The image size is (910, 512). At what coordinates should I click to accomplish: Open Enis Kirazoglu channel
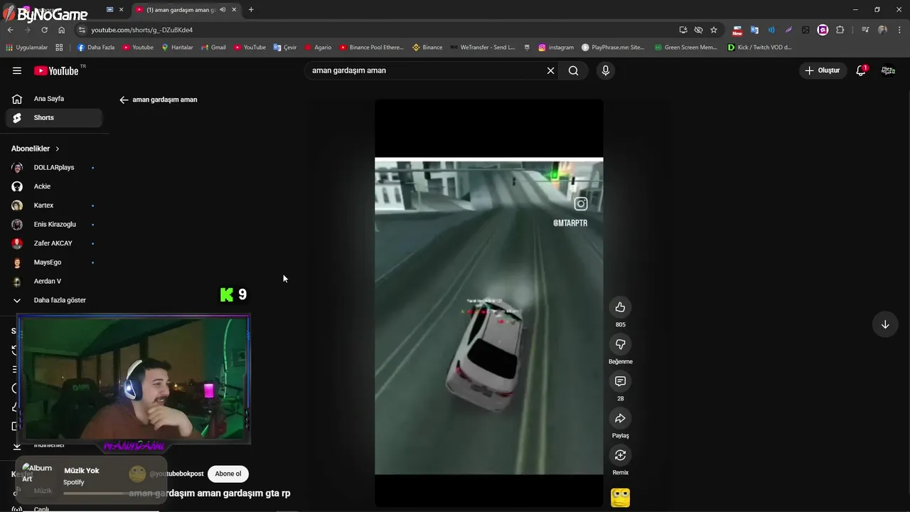(54, 224)
